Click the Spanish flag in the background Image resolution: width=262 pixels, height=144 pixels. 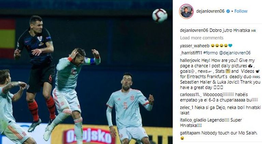pyautogui.click(x=8, y=39)
